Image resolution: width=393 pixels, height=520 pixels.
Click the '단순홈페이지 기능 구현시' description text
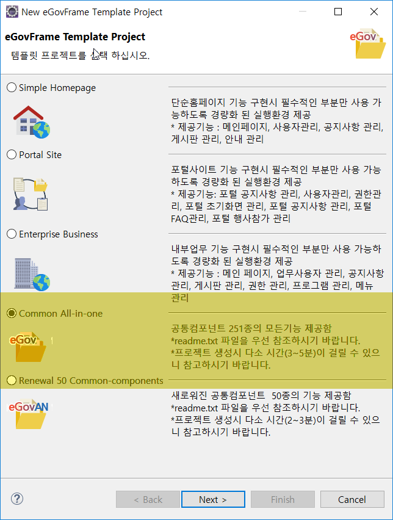[277, 121]
